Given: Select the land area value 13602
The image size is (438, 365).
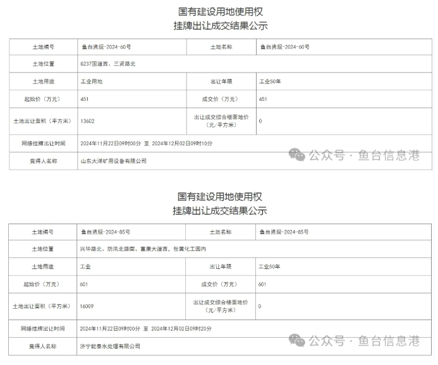Looking at the screenshot, I should pos(87,121).
